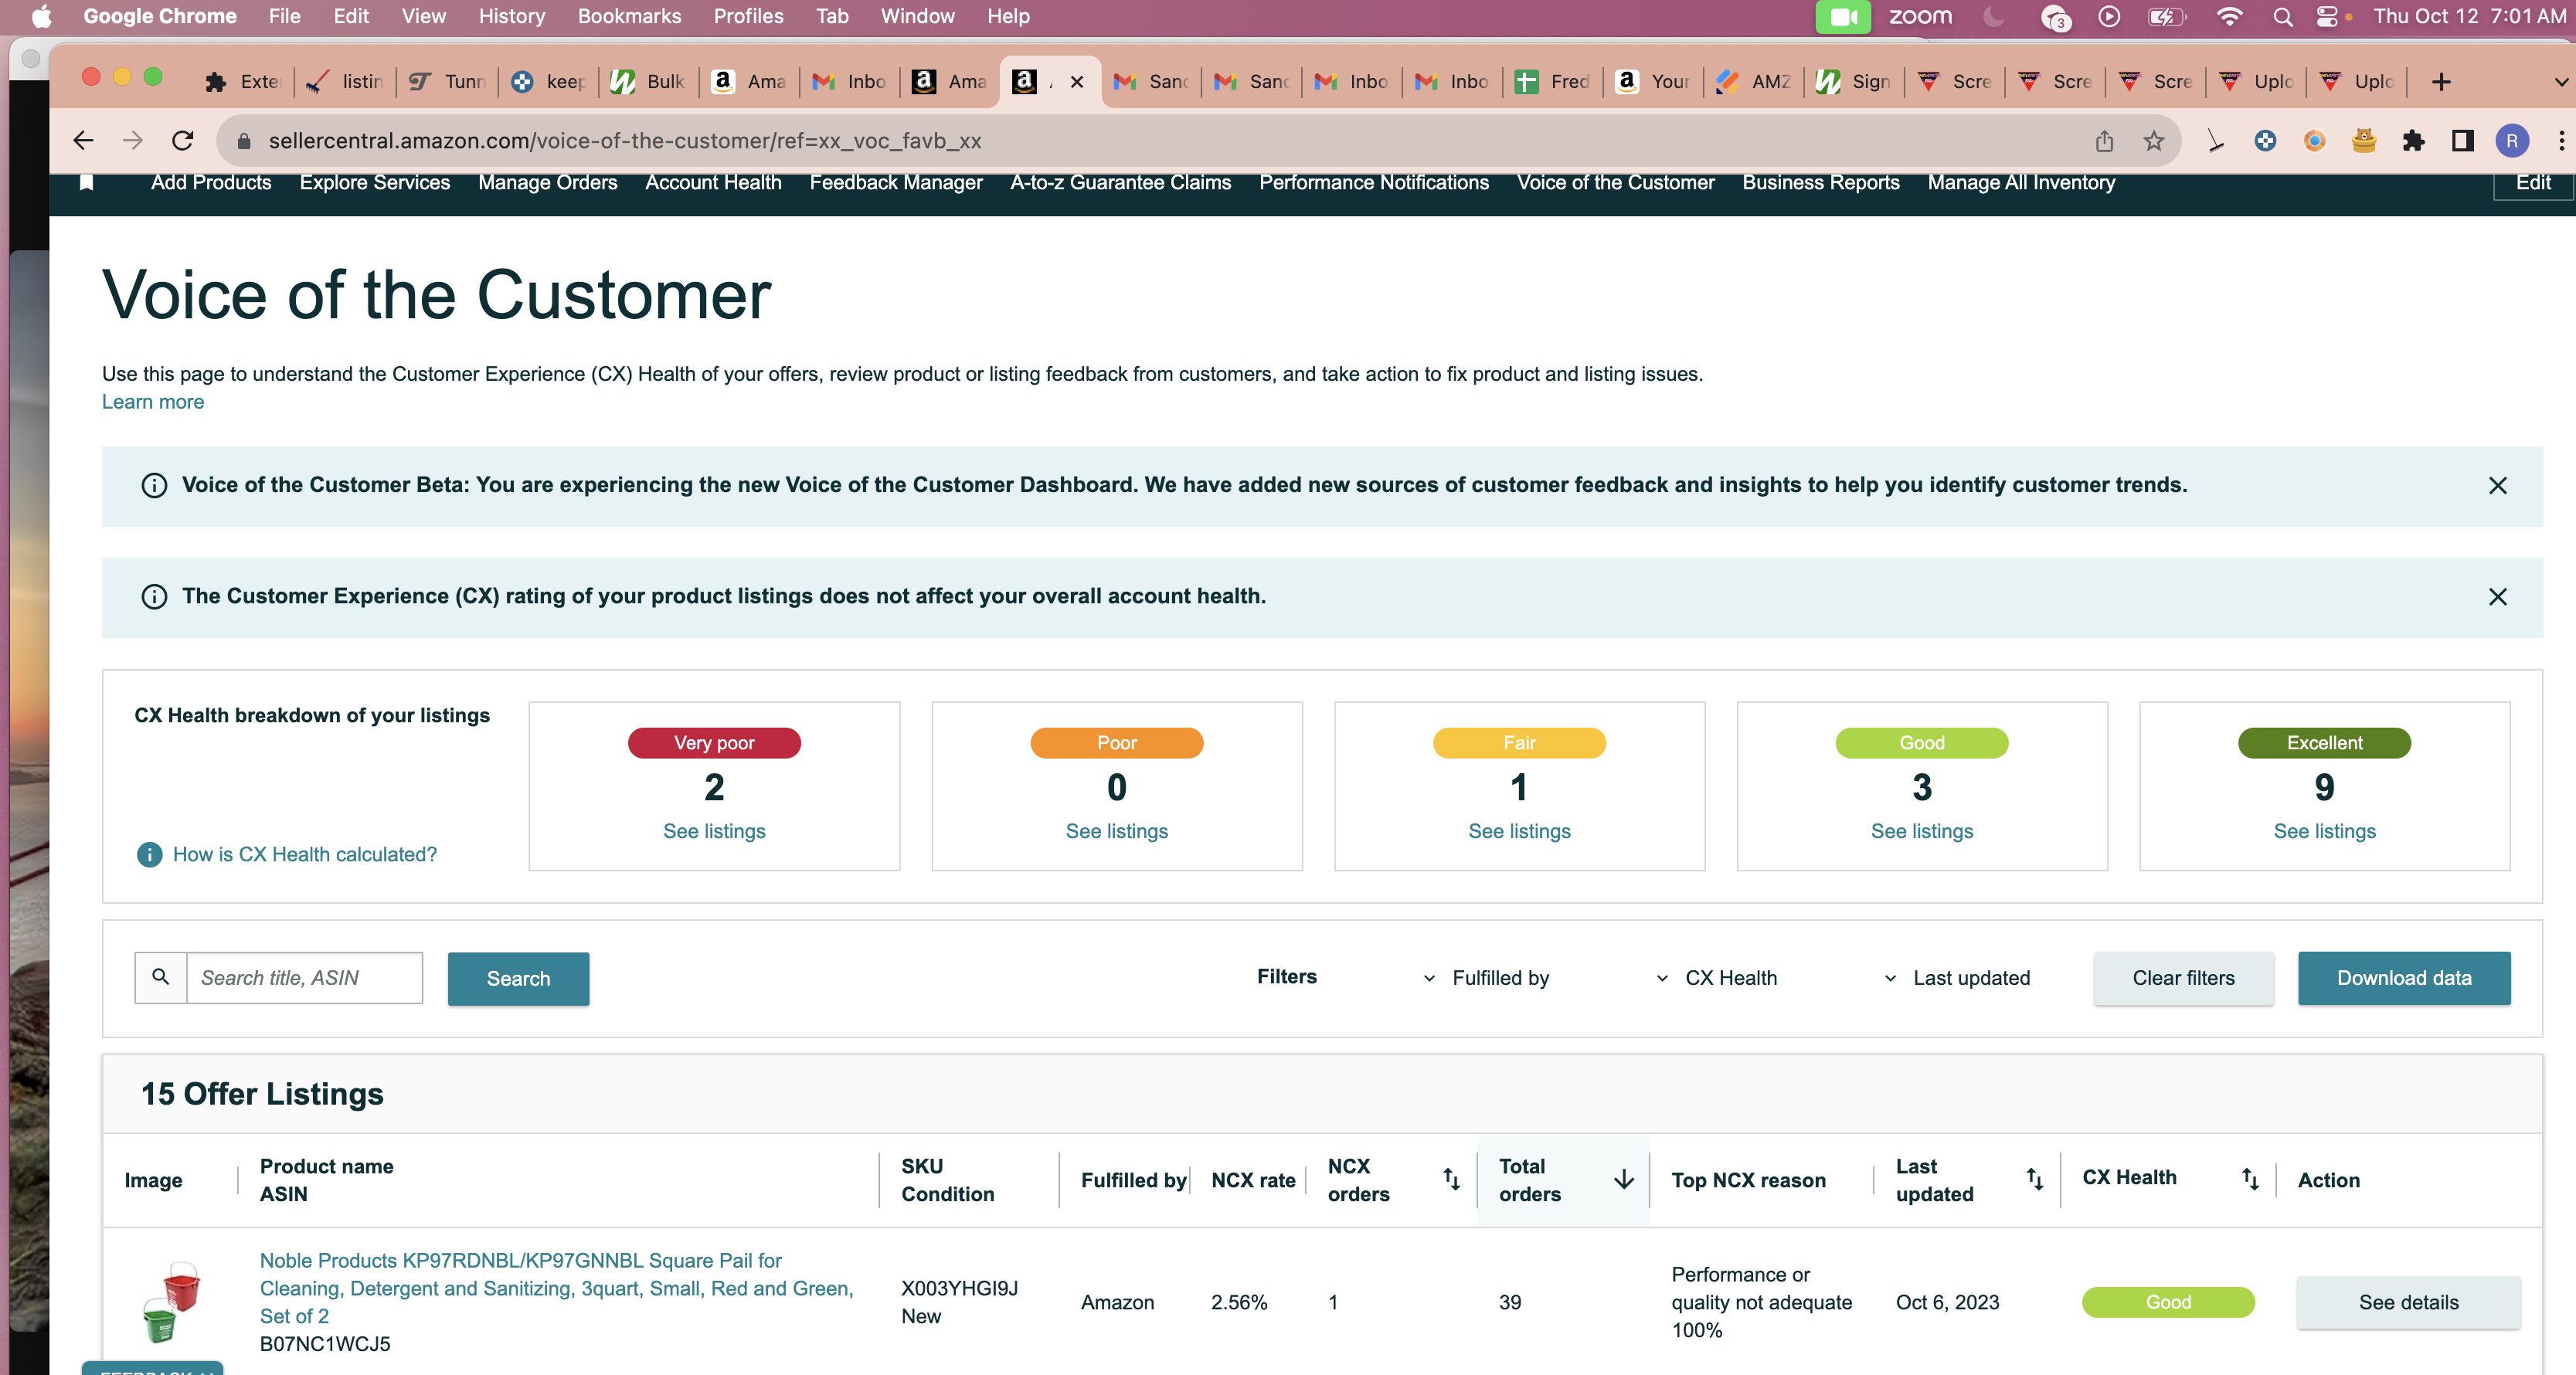Click the Apple logo menu
The width and height of the screenshot is (2576, 1375).
point(42,17)
